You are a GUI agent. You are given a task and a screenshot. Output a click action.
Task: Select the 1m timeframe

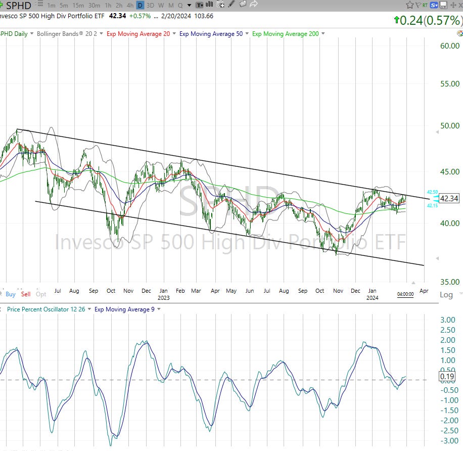[52, 6]
